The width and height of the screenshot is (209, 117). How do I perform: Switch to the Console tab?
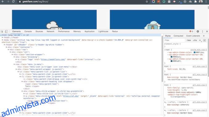pos(28,31)
